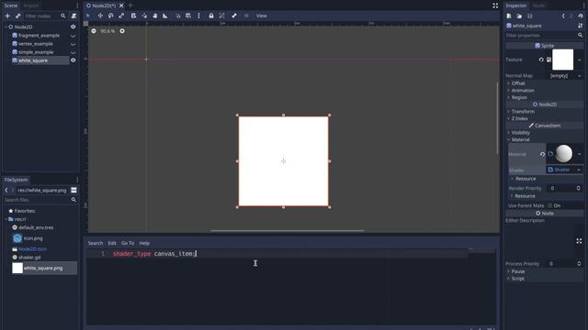Adjust Render Priority stepper arrows
Viewport: 588px width, 330px height.
pos(579,188)
